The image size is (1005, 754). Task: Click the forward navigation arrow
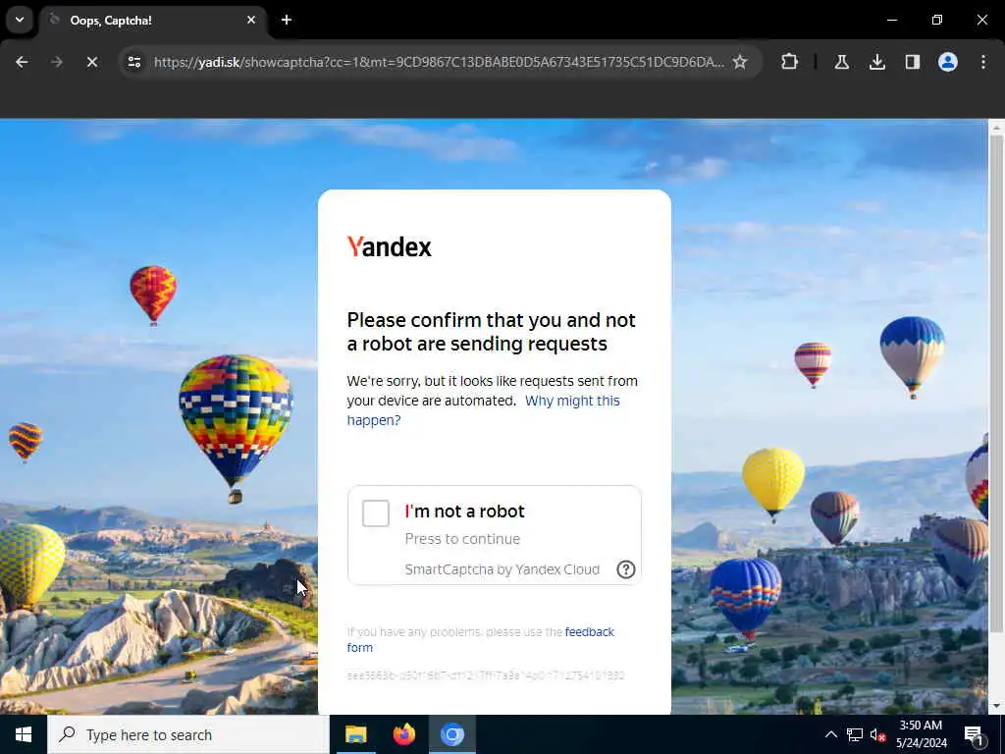(57, 62)
